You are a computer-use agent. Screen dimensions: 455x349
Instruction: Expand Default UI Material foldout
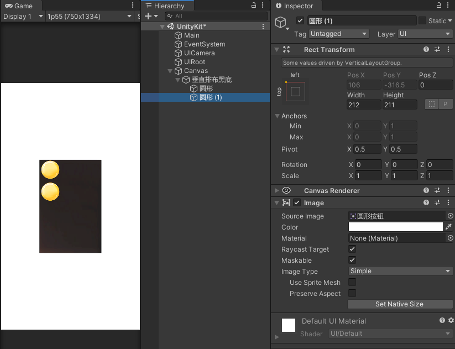[277, 337]
